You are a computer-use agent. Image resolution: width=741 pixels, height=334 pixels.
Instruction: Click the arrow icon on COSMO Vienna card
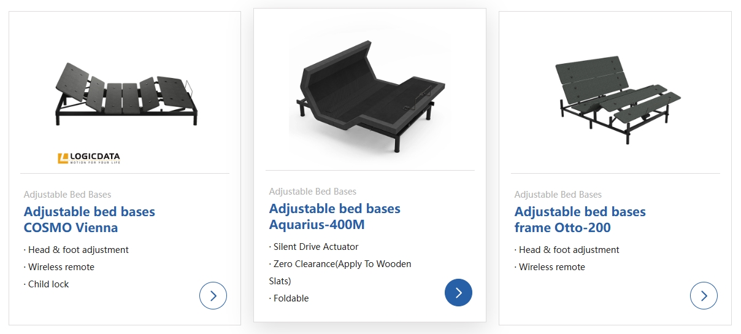click(x=213, y=295)
